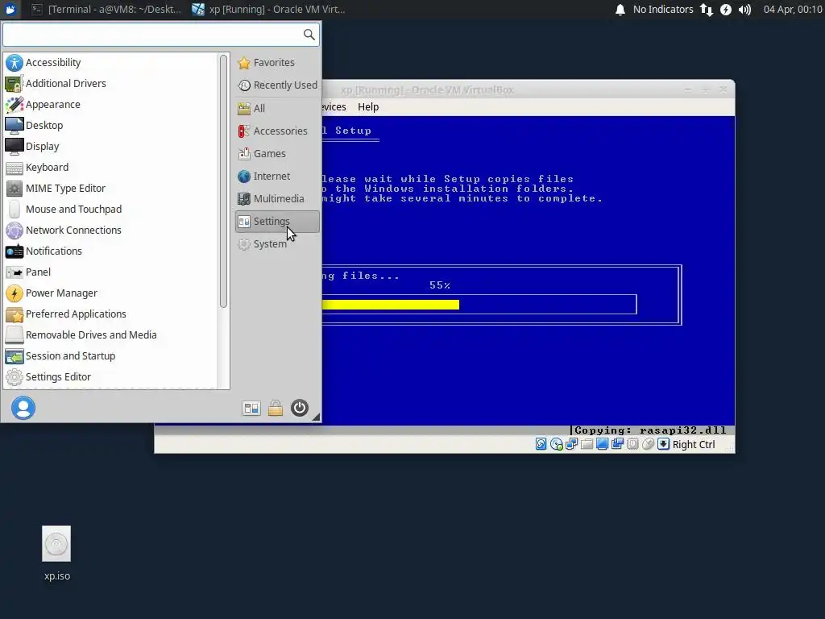Click the VirtualBox hard disk activity icon

tap(541, 444)
